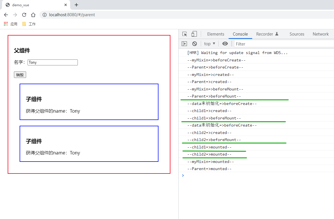Switch to the Console tab
Screen dimensions: 334x219
click(240, 34)
